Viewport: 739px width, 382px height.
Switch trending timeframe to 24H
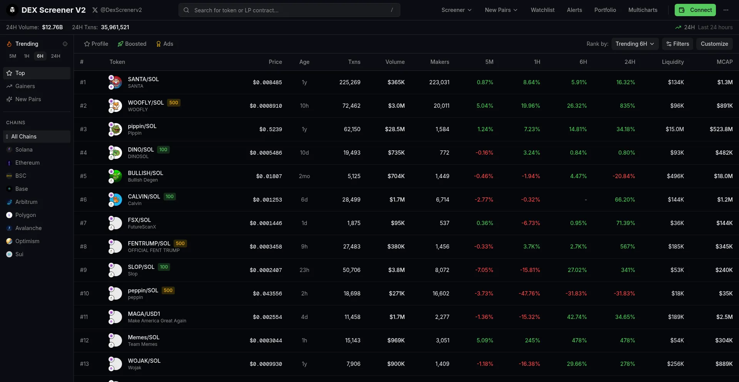click(x=55, y=56)
